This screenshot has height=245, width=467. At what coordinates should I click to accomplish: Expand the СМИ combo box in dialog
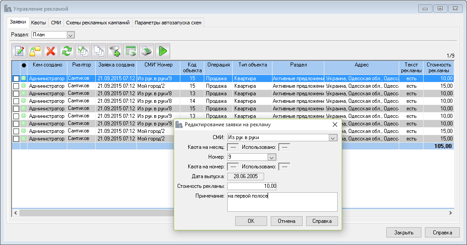(333, 137)
